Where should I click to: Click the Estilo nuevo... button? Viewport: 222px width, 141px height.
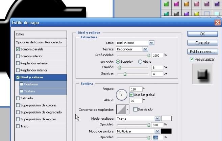coord(203,52)
